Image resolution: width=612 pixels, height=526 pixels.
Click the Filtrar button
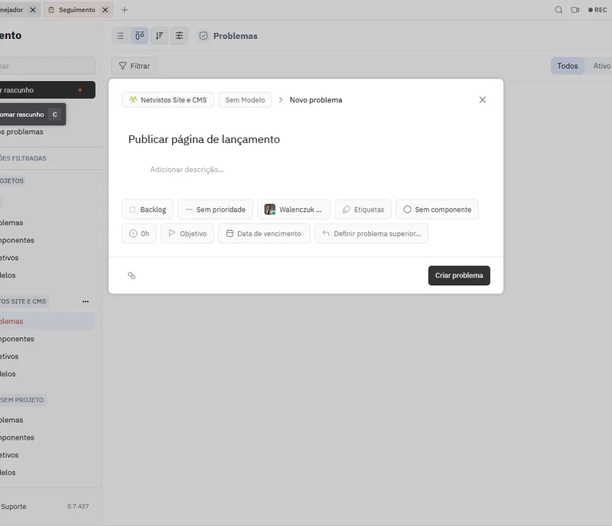pyautogui.click(x=134, y=66)
